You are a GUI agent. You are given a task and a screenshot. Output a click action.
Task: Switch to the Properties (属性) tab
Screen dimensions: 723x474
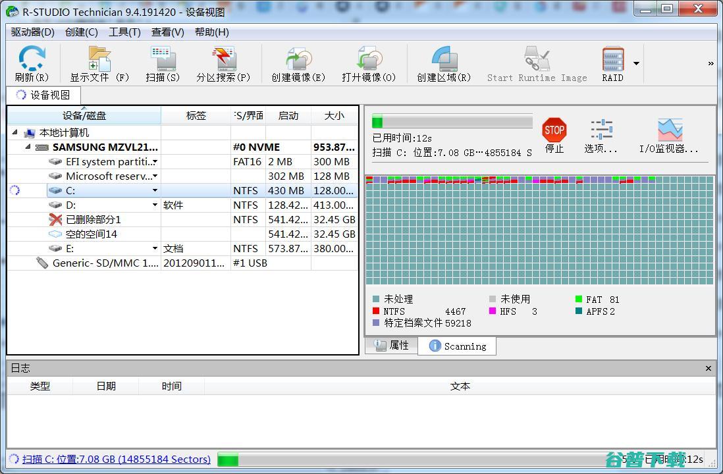click(x=392, y=346)
